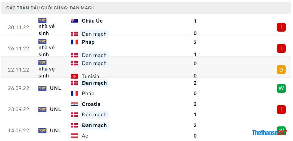The image size is (293, 141).
Task: Click red loss badge for 30.11.22 match
Action: tap(281, 27)
